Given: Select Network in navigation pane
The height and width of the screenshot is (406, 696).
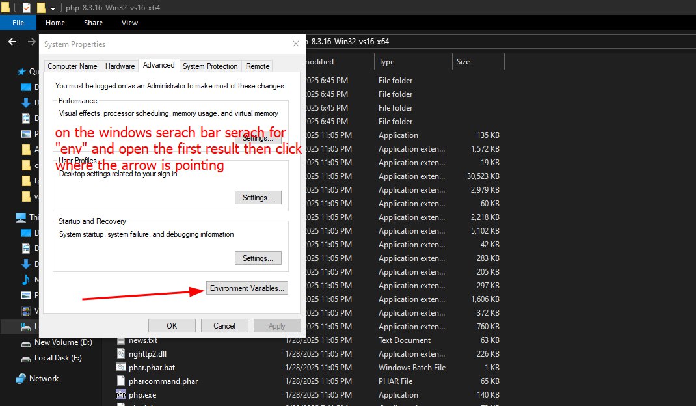Looking at the screenshot, I should 44,379.
